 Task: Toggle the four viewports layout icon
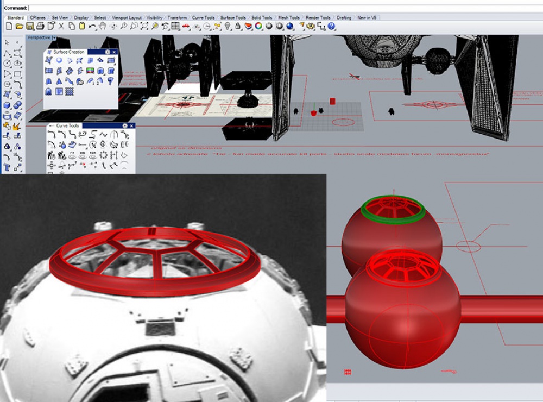pyautogui.click(x=175, y=26)
